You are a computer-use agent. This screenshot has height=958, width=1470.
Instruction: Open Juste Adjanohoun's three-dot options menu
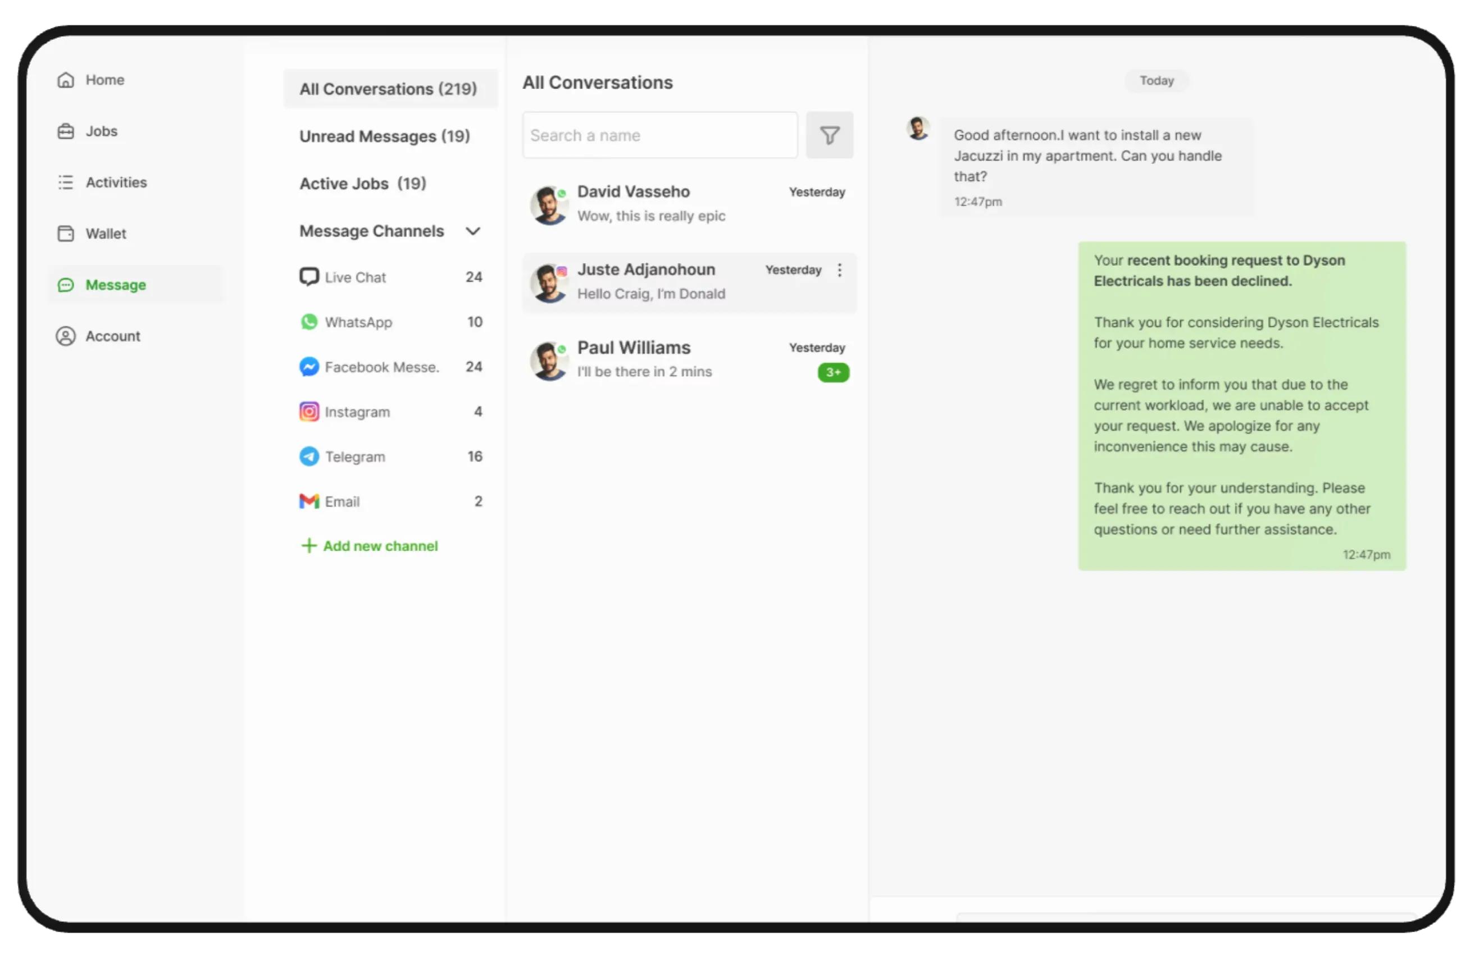pos(839,270)
